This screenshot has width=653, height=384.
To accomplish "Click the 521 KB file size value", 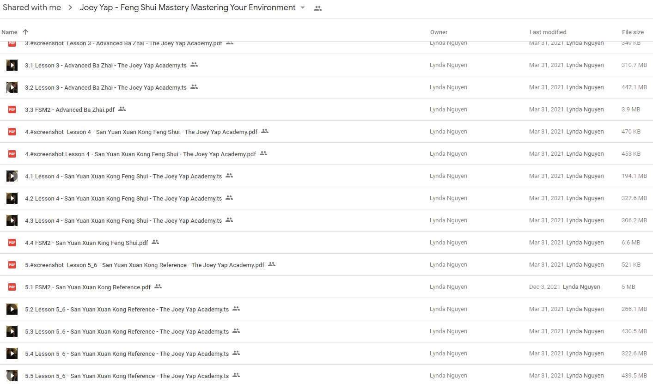I will click(x=631, y=265).
